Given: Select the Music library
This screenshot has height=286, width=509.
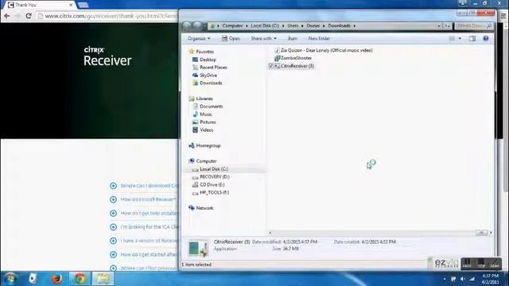Looking at the screenshot, I should [x=206, y=114].
